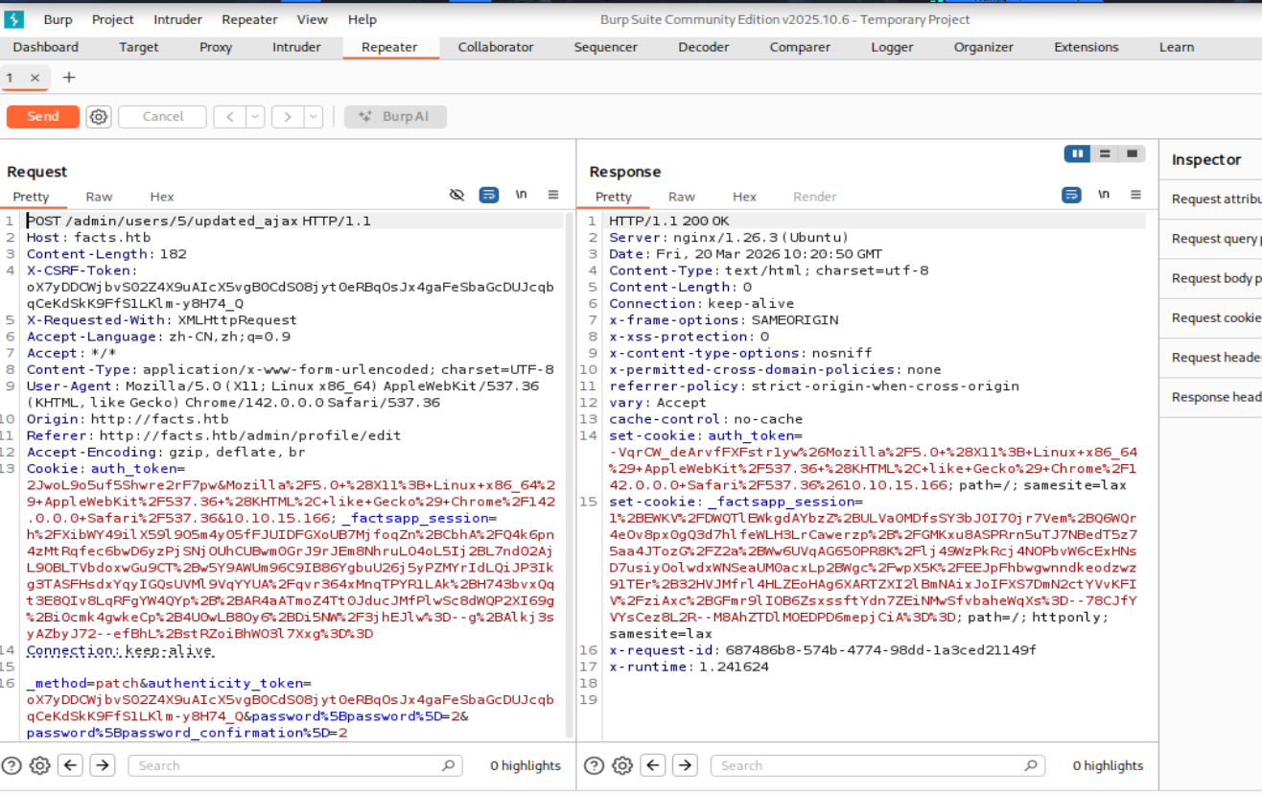Show the Response in Hex view
This screenshot has width=1262, height=796.
click(745, 197)
